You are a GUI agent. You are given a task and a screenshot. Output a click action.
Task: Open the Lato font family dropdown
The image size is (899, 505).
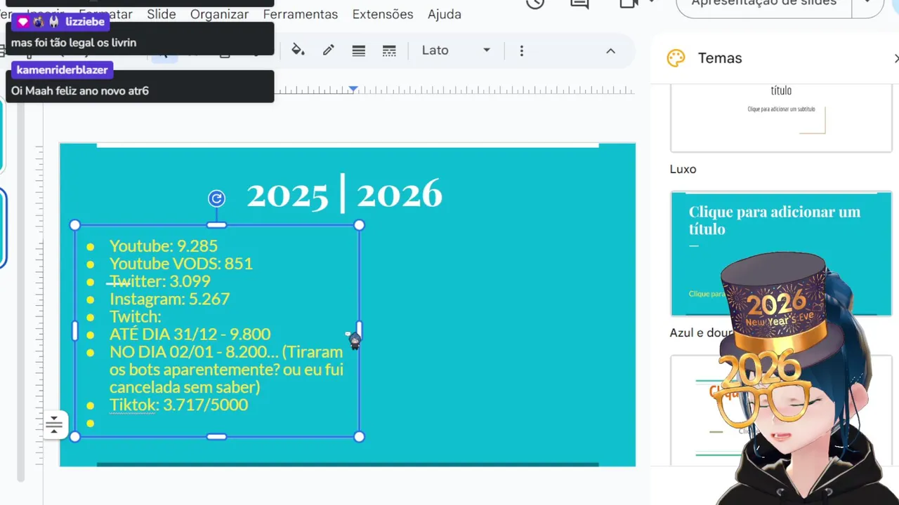[455, 50]
